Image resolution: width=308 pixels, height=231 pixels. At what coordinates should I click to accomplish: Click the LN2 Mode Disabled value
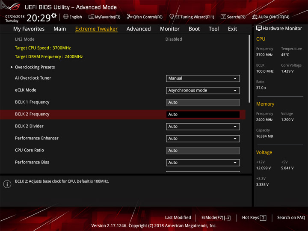[x=173, y=39]
